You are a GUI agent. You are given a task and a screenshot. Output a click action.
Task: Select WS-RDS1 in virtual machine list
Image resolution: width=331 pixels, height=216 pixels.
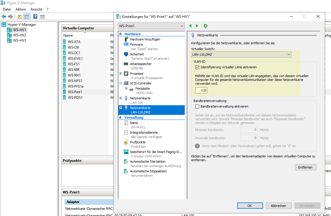coord(75,98)
